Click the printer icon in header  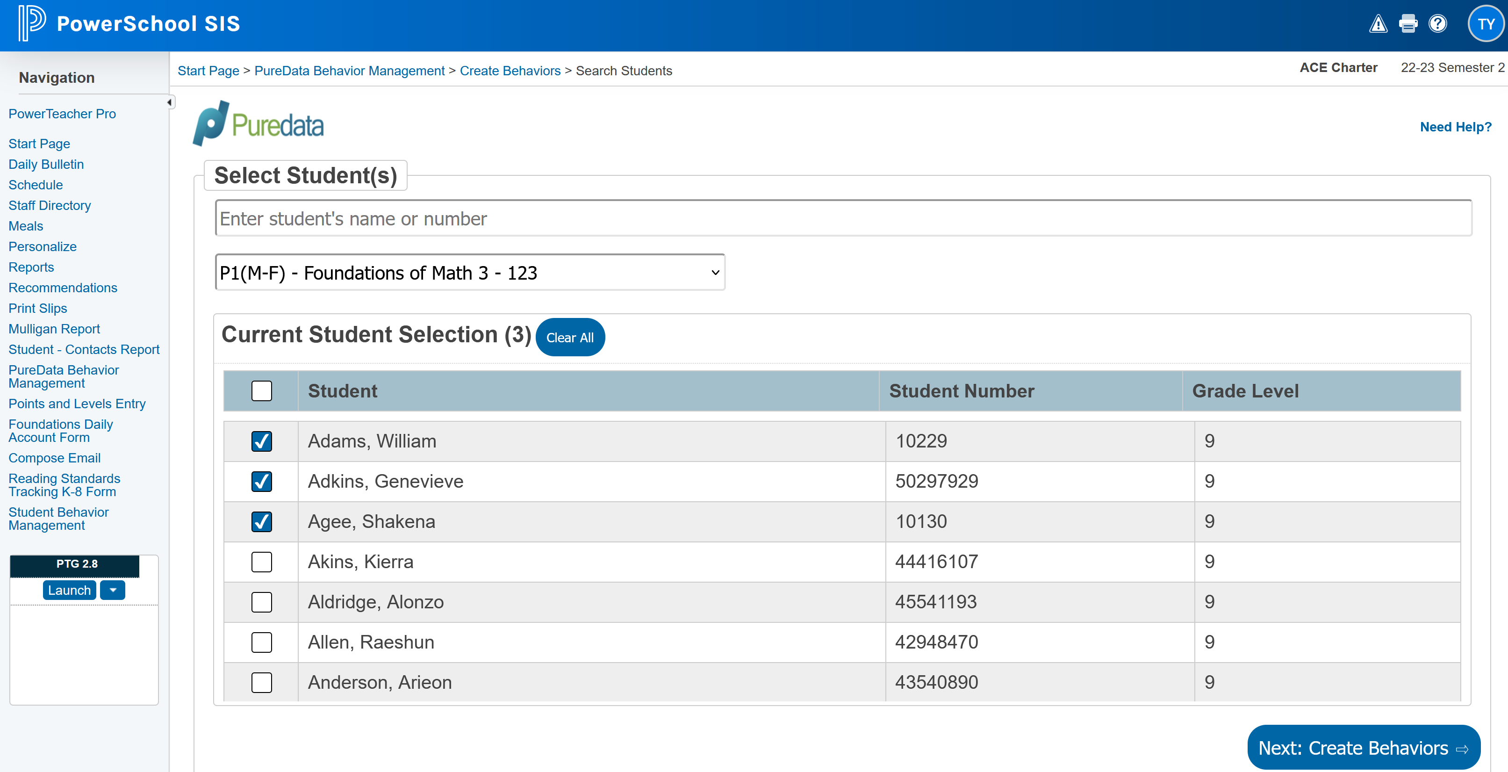[x=1407, y=24]
